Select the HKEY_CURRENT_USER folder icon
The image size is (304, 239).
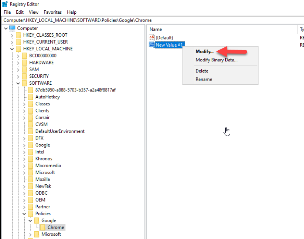(x=18, y=42)
